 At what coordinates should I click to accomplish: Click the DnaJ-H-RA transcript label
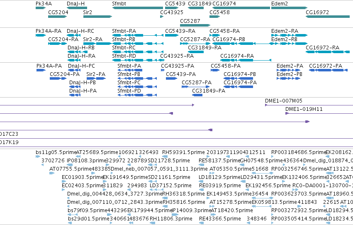click(81, 56)
